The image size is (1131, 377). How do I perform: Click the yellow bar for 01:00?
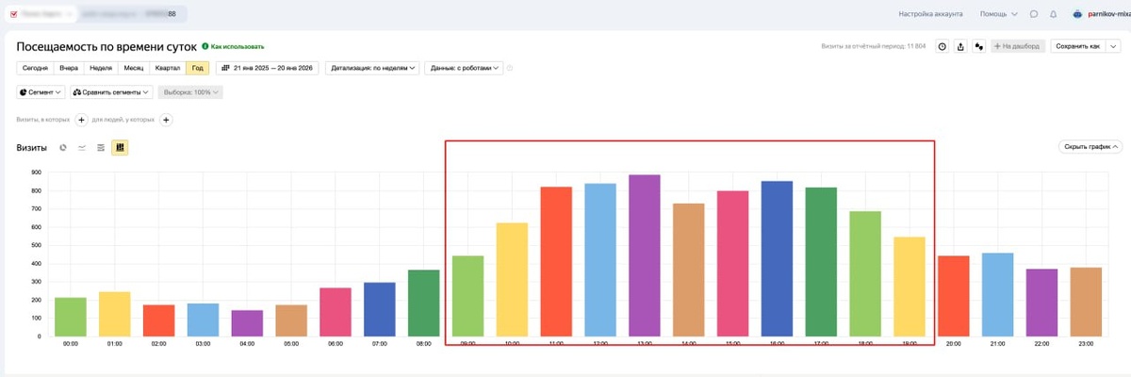click(x=115, y=314)
